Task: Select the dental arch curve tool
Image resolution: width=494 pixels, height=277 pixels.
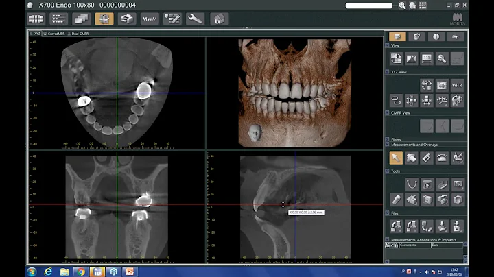Action: (x=412, y=184)
